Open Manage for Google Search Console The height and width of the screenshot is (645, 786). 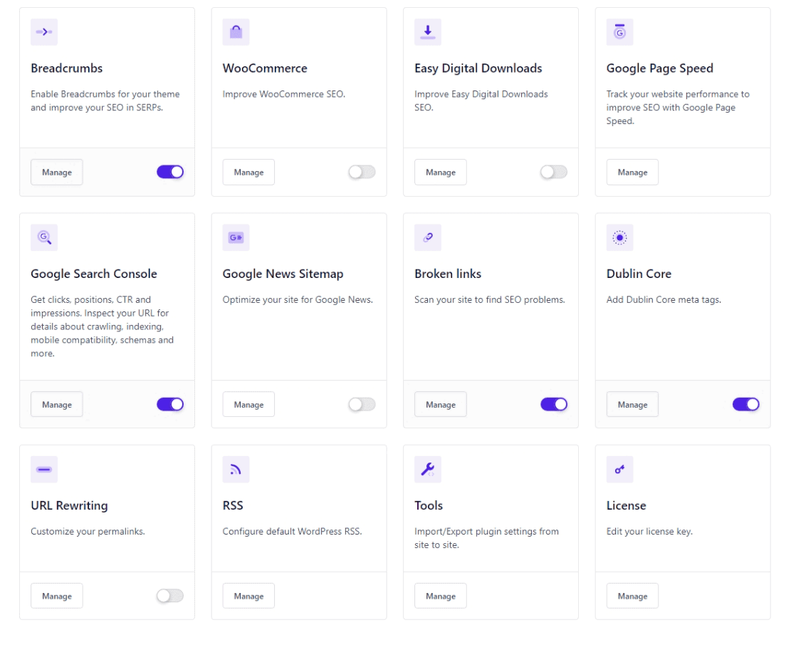57,405
